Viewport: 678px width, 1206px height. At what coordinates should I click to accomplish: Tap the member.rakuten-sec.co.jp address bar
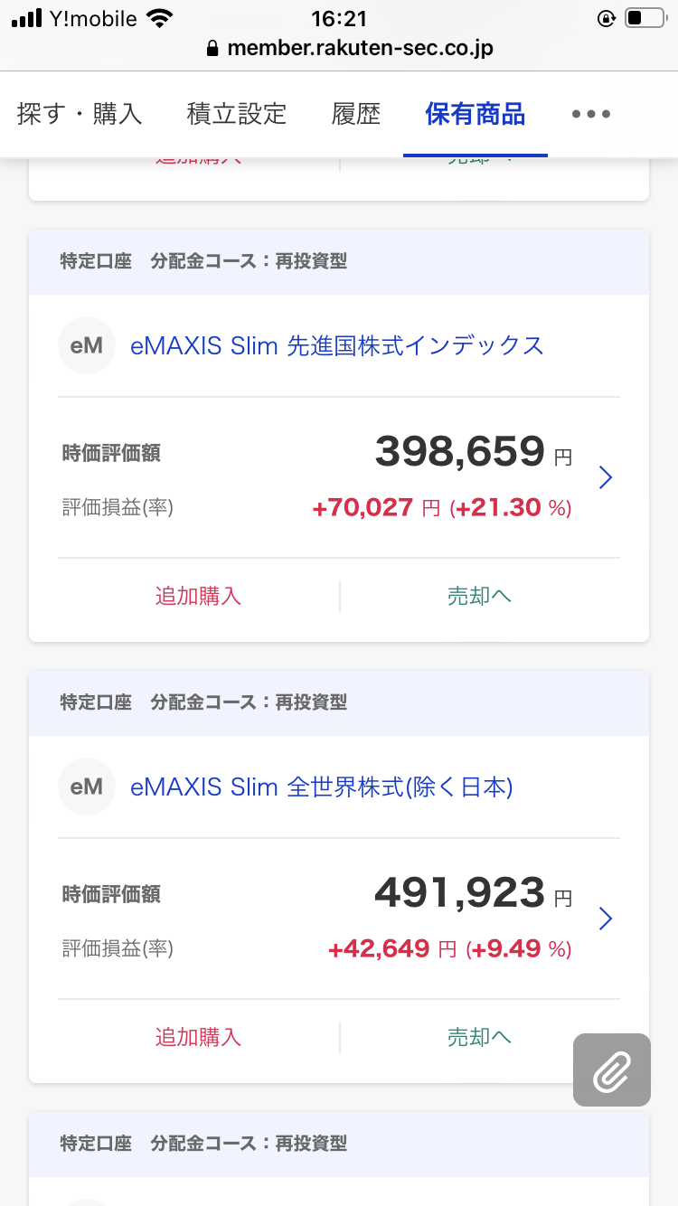tap(360, 48)
